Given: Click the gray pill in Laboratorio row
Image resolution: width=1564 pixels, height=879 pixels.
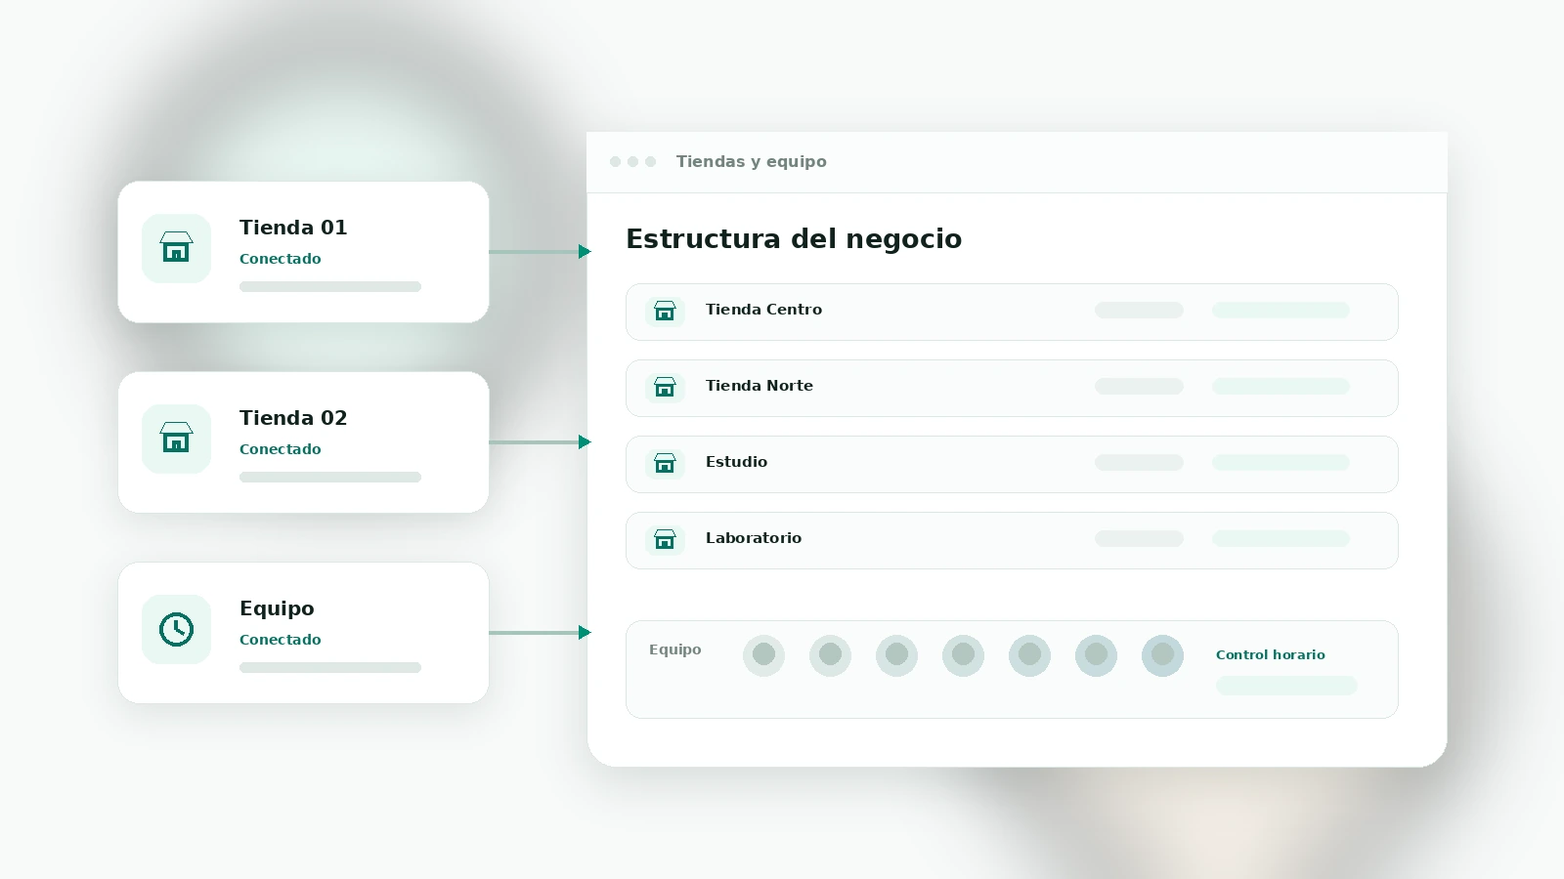Looking at the screenshot, I should (1139, 539).
